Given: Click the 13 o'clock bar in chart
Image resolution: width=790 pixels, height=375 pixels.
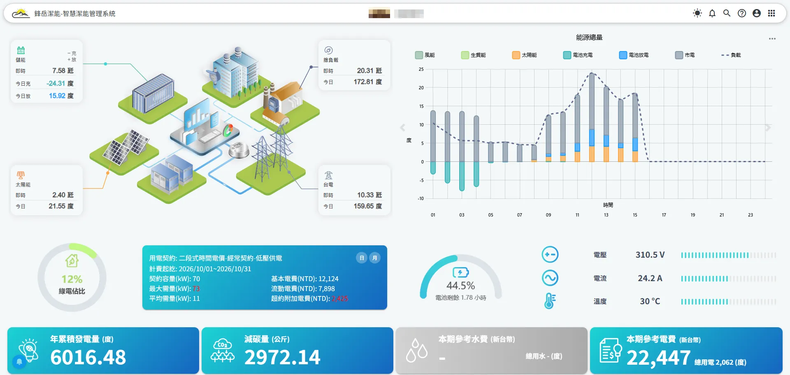Looking at the screenshot, I should click(x=606, y=124).
